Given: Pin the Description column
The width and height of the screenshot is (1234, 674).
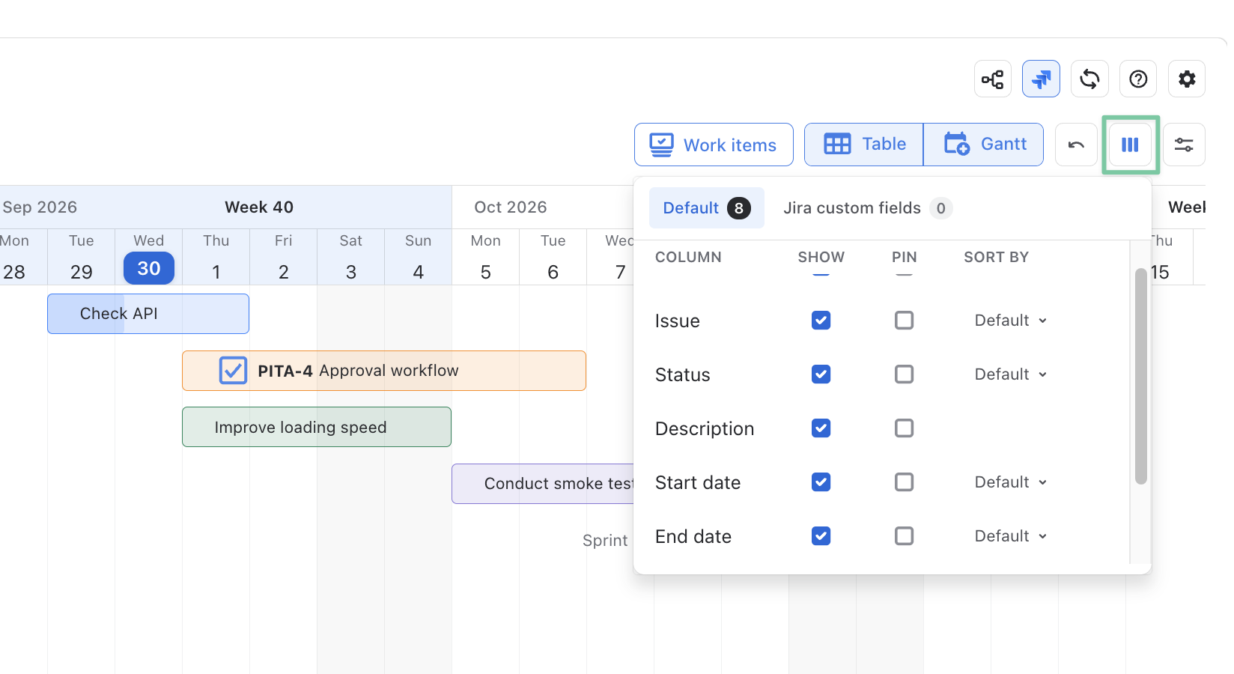Looking at the screenshot, I should 905,428.
